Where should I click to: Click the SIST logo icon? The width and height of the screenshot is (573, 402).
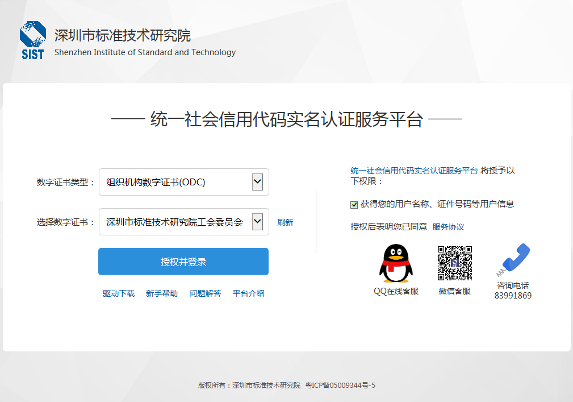(32, 39)
